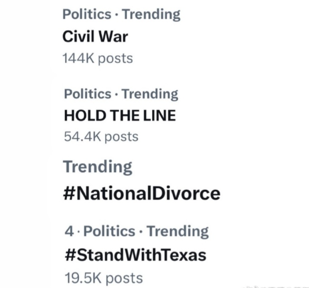Open the Civil War trending topic
This screenshot has width=309, height=288.
click(95, 37)
